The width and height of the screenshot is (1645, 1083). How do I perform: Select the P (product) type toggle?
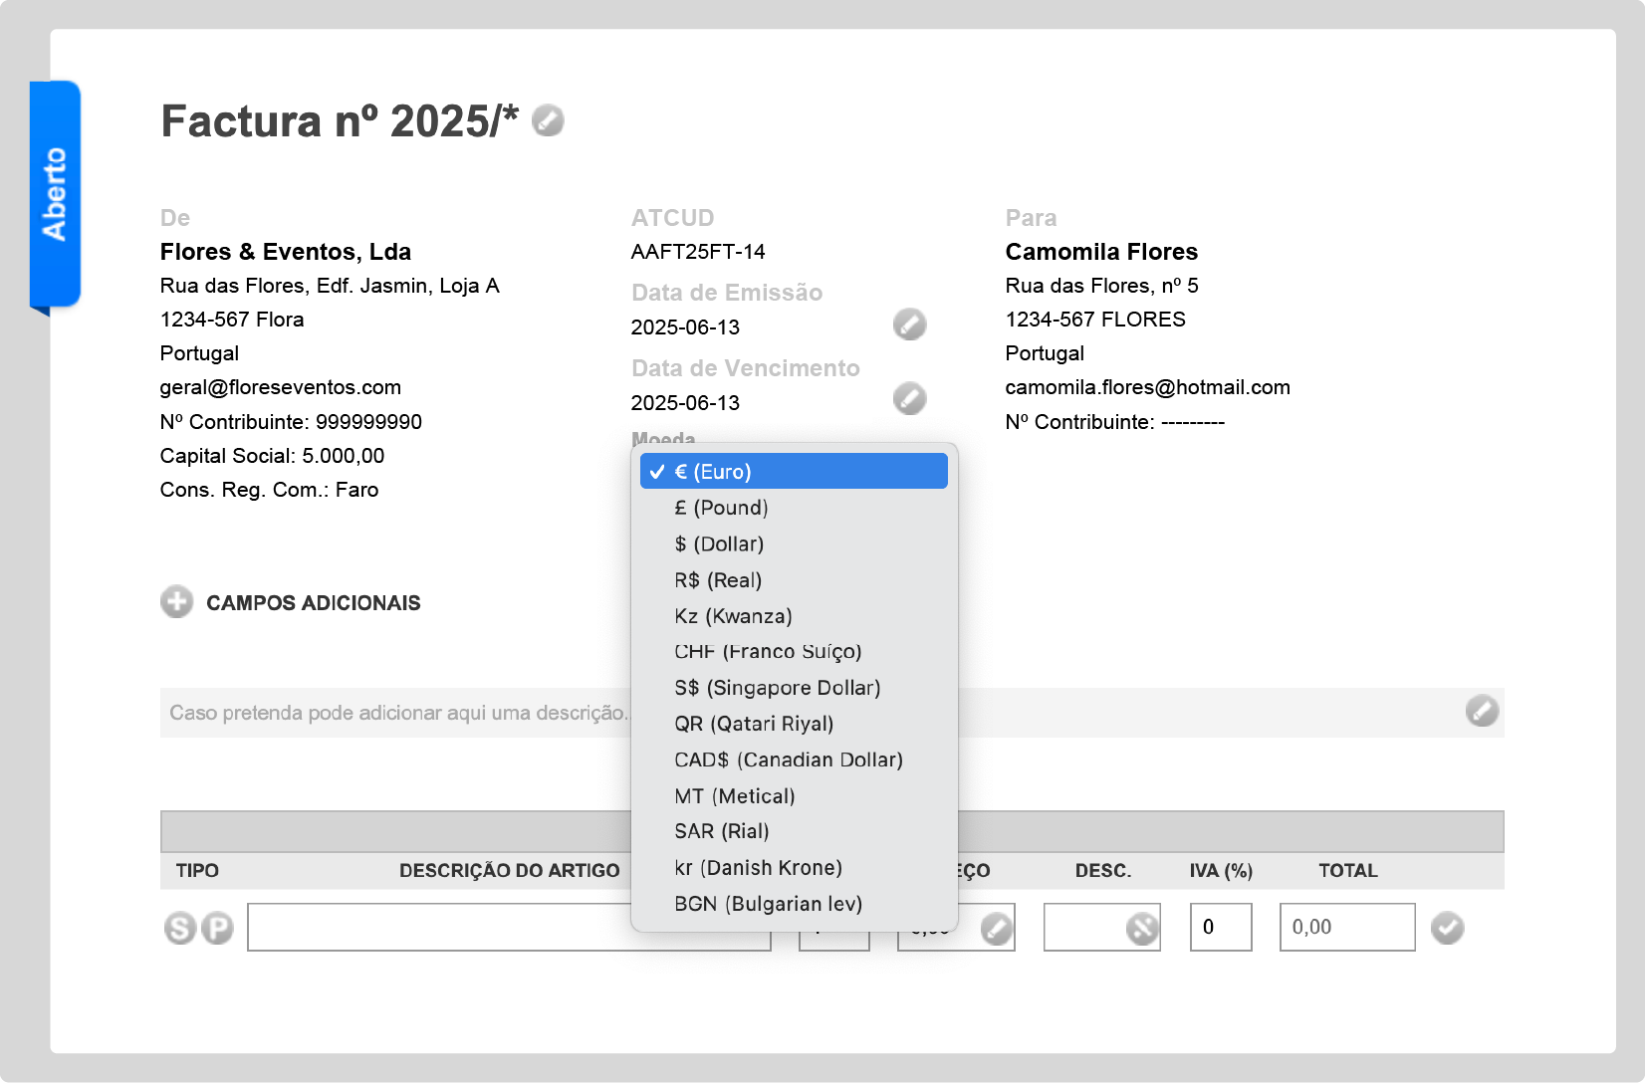pyautogui.click(x=217, y=928)
